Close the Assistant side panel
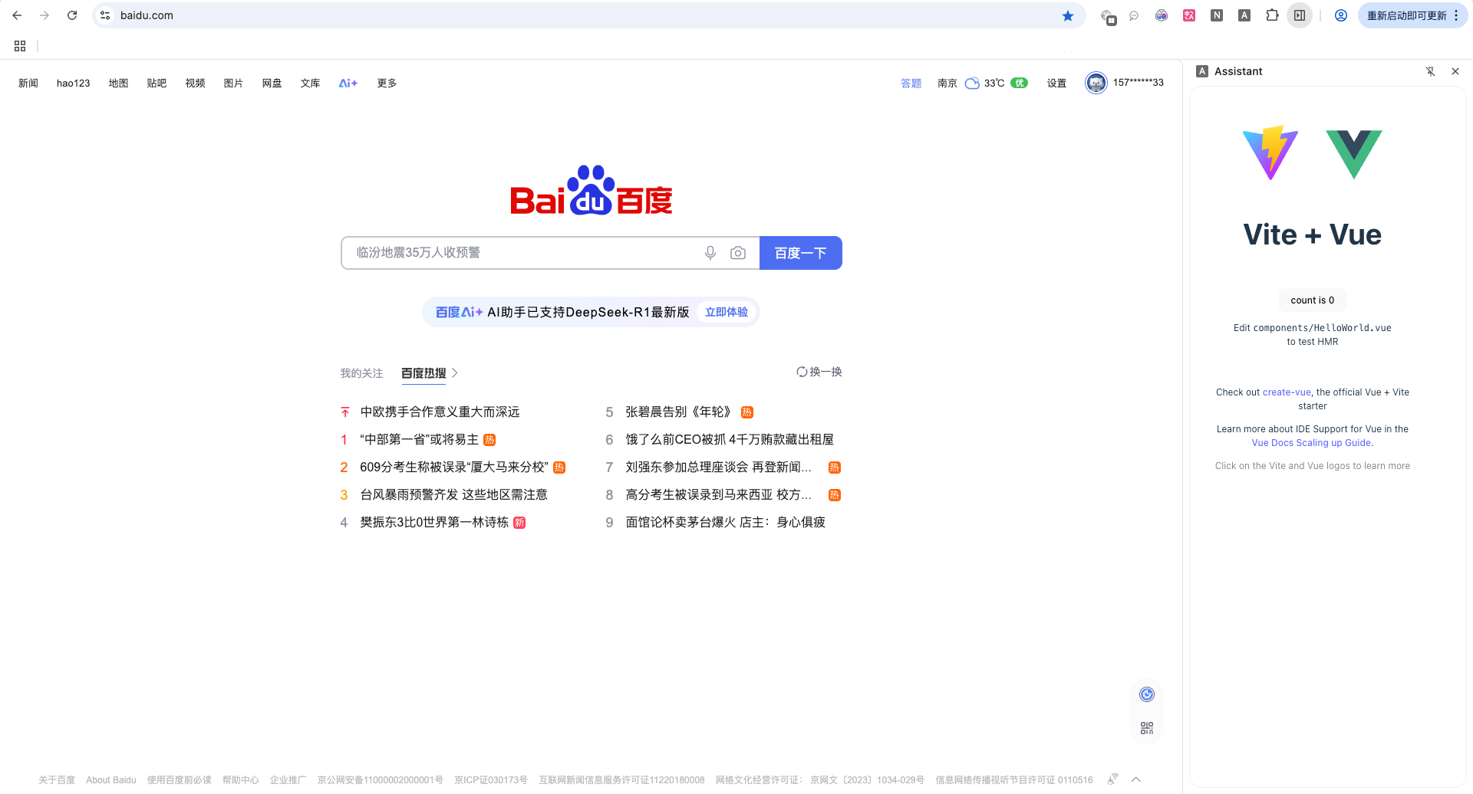 1455,71
